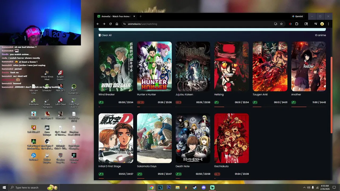Image resolution: width=340 pixels, height=191 pixels.
Task: Select the AnimeKai browser tab
Action: click(x=116, y=16)
